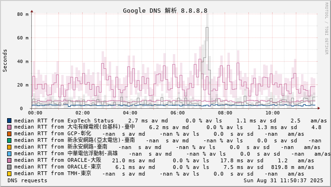Click the DNS requests footer text
Viewport: 331px width, 187px height.
point(28,181)
